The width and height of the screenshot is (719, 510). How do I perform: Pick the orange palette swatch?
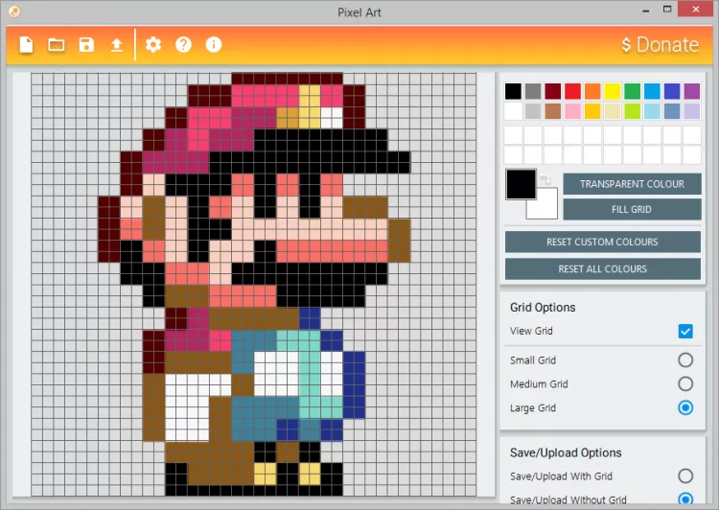[x=592, y=91]
